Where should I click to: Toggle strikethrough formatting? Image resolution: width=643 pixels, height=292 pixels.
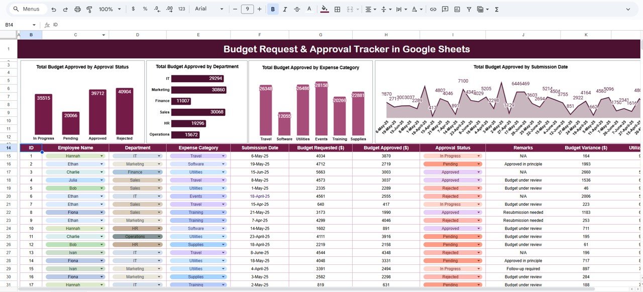[297, 9]
